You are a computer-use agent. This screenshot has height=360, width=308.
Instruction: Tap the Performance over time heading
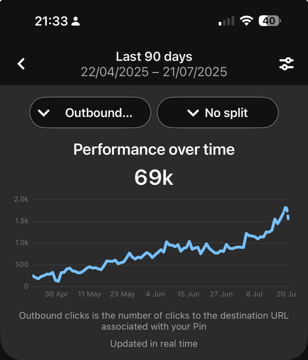[x=154, y=149]
